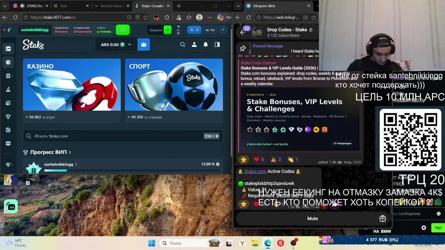Click the Введите code input field

click(x=156, y=30)
